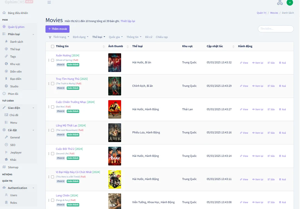This screenshot has width=300, height=209.
Task: Click the Lang Chiến poster thumbnail
Action: (115, 201)
